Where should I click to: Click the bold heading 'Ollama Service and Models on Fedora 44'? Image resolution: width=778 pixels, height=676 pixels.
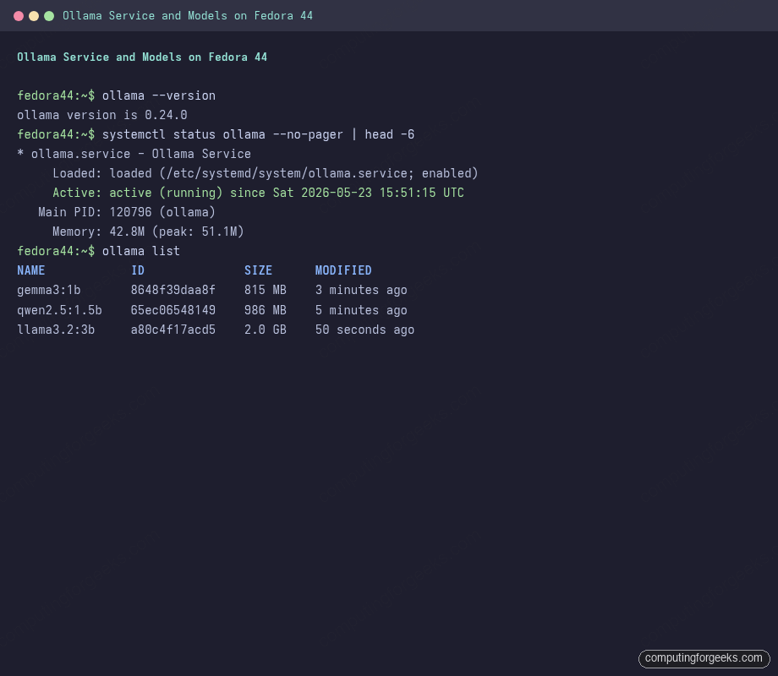point(142,57)
